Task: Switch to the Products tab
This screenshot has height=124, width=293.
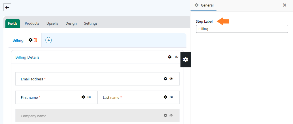Action: pos(32,23)
